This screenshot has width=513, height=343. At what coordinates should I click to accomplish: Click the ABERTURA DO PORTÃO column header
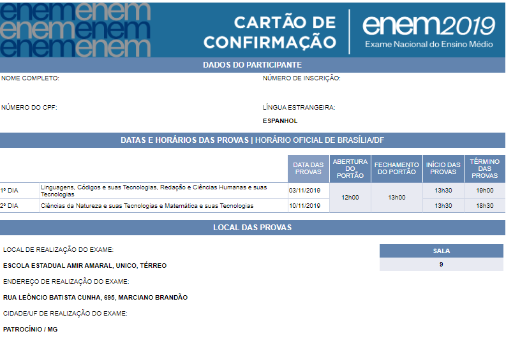click(350, 169)
